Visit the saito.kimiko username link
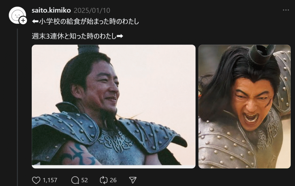This screenshot has height=186, width=295. 51,10
